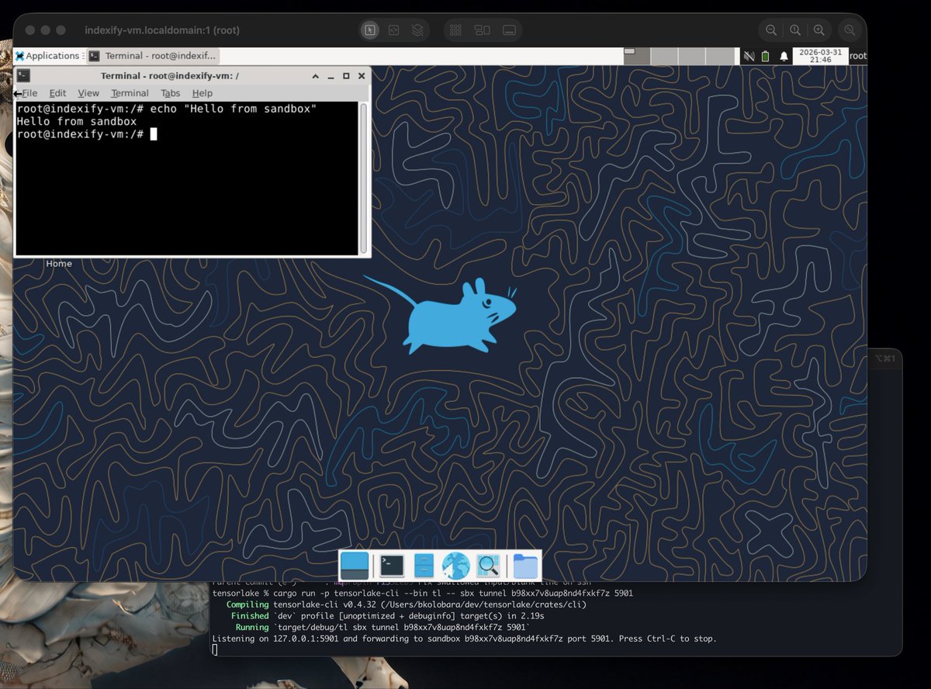Click the Compiling tensorlake-cli line in background terminal
931x689 pixels.
[x=407, y=604]
